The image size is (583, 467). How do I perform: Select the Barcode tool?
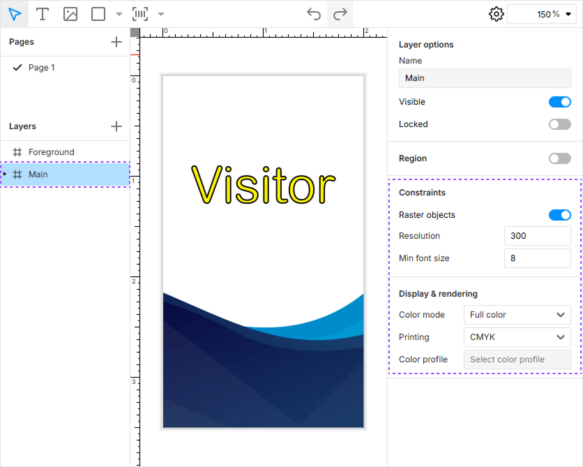(139, 14)
